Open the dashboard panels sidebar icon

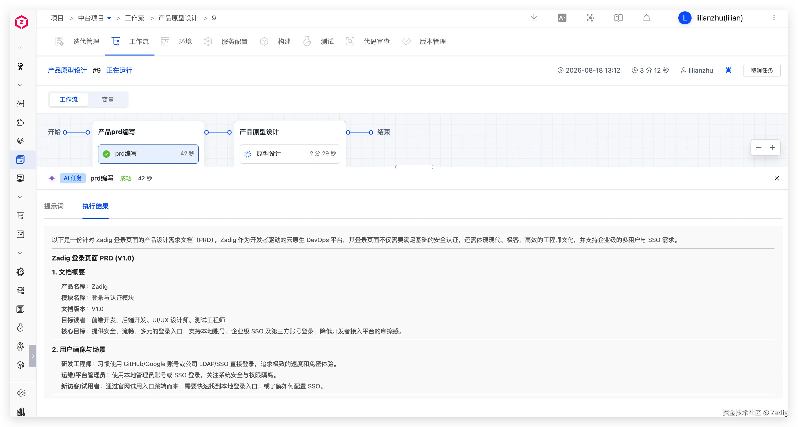point(21,309)
